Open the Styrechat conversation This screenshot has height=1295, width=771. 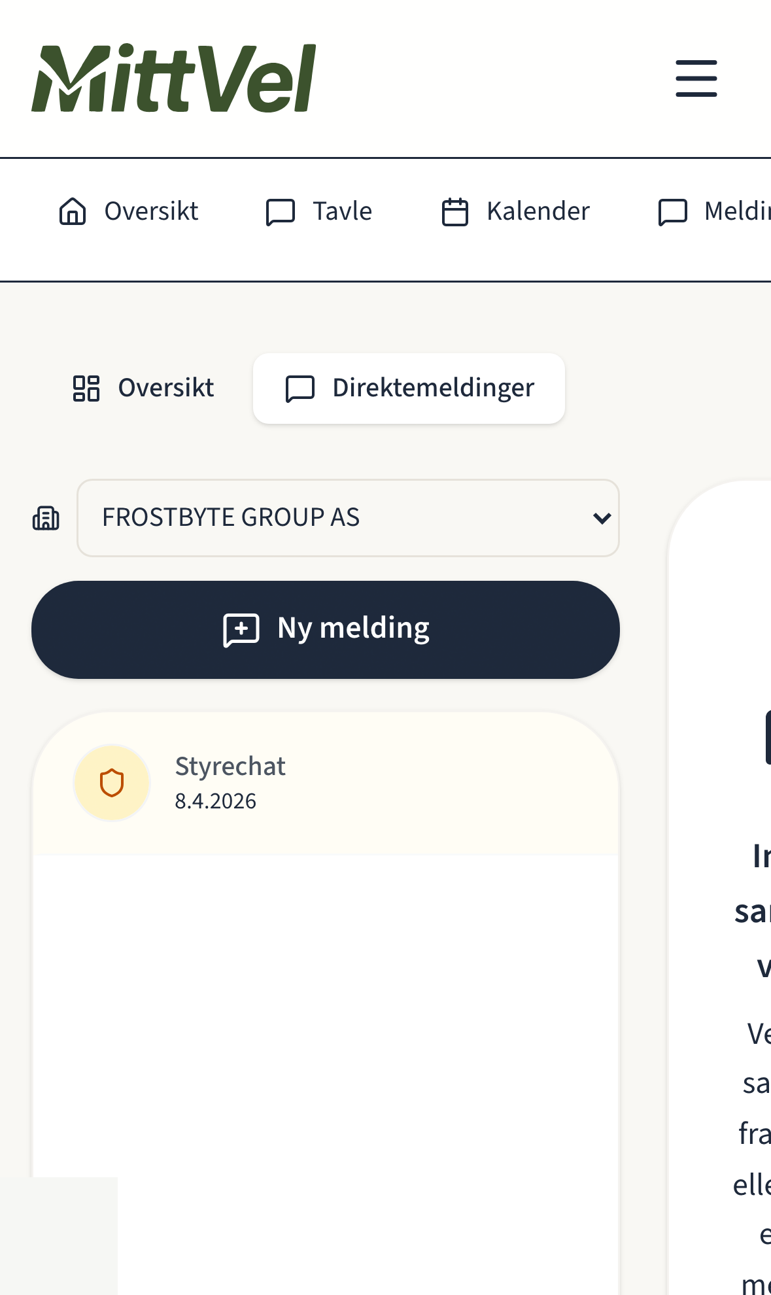(x=326, y=784)
